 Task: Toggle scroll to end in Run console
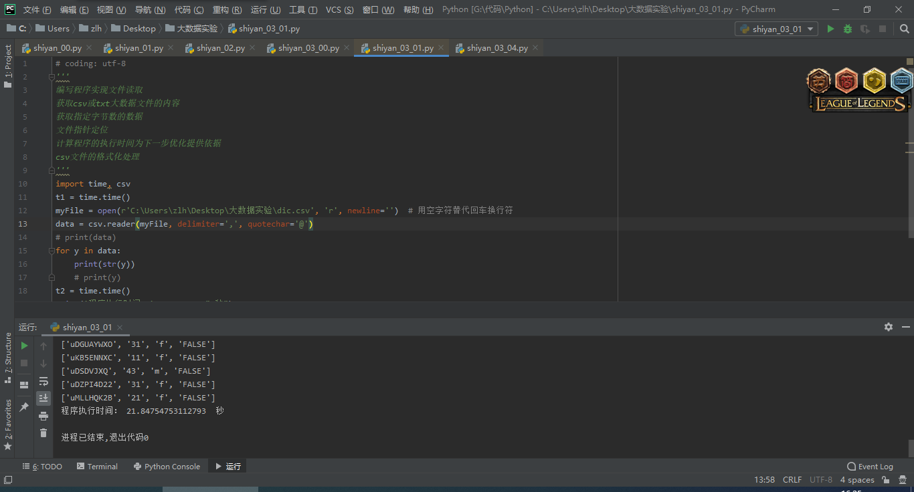click(43, 398)
